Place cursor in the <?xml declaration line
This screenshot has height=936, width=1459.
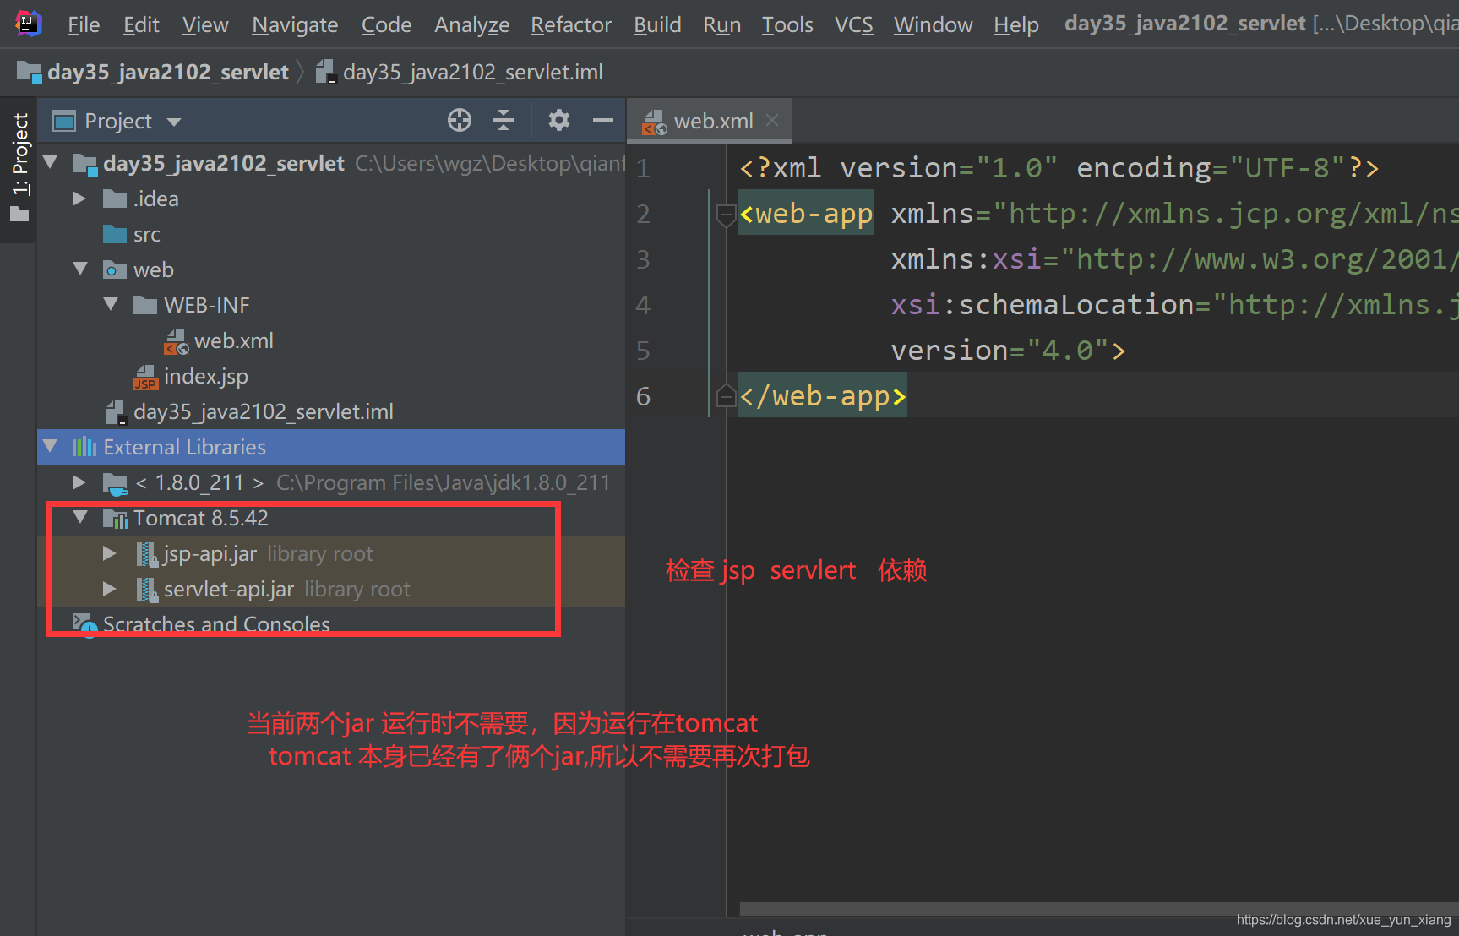pos(1059,167)
